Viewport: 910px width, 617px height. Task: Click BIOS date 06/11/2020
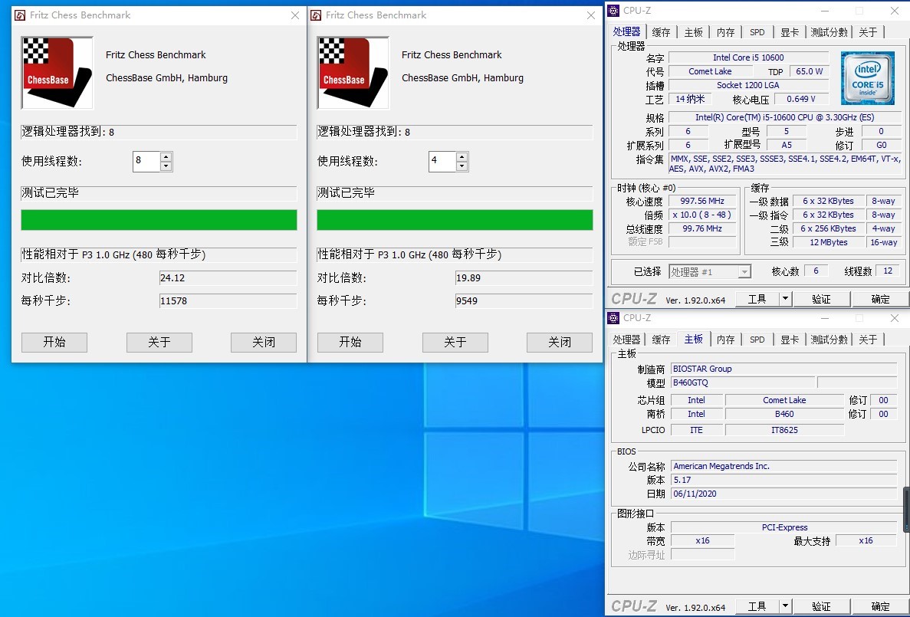tap(784, 494)
